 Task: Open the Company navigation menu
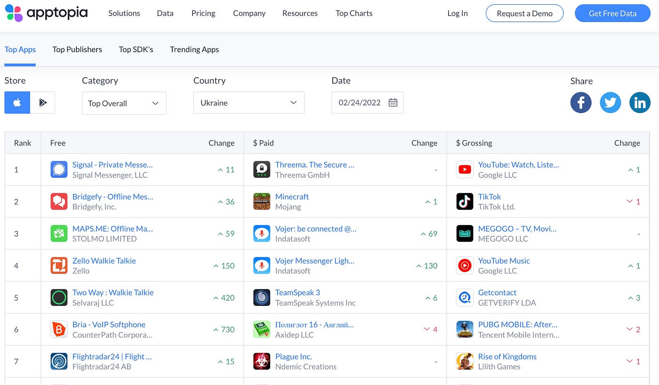tap(249, 13)
